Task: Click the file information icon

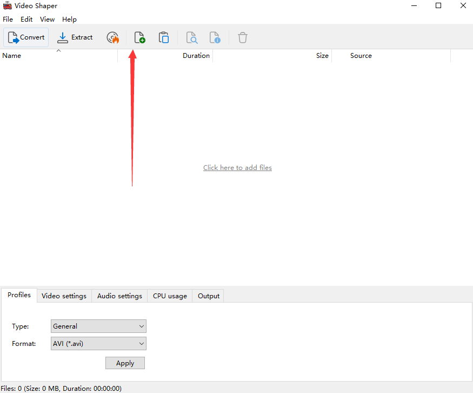Action: 215,37
